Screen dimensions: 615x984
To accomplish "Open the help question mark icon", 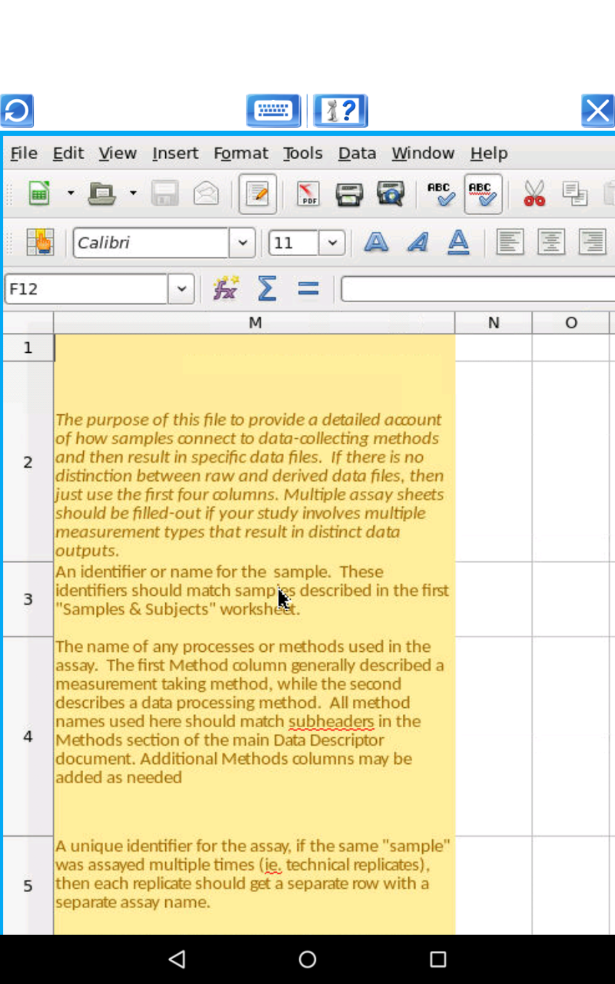I will click(x=341, y=111).
